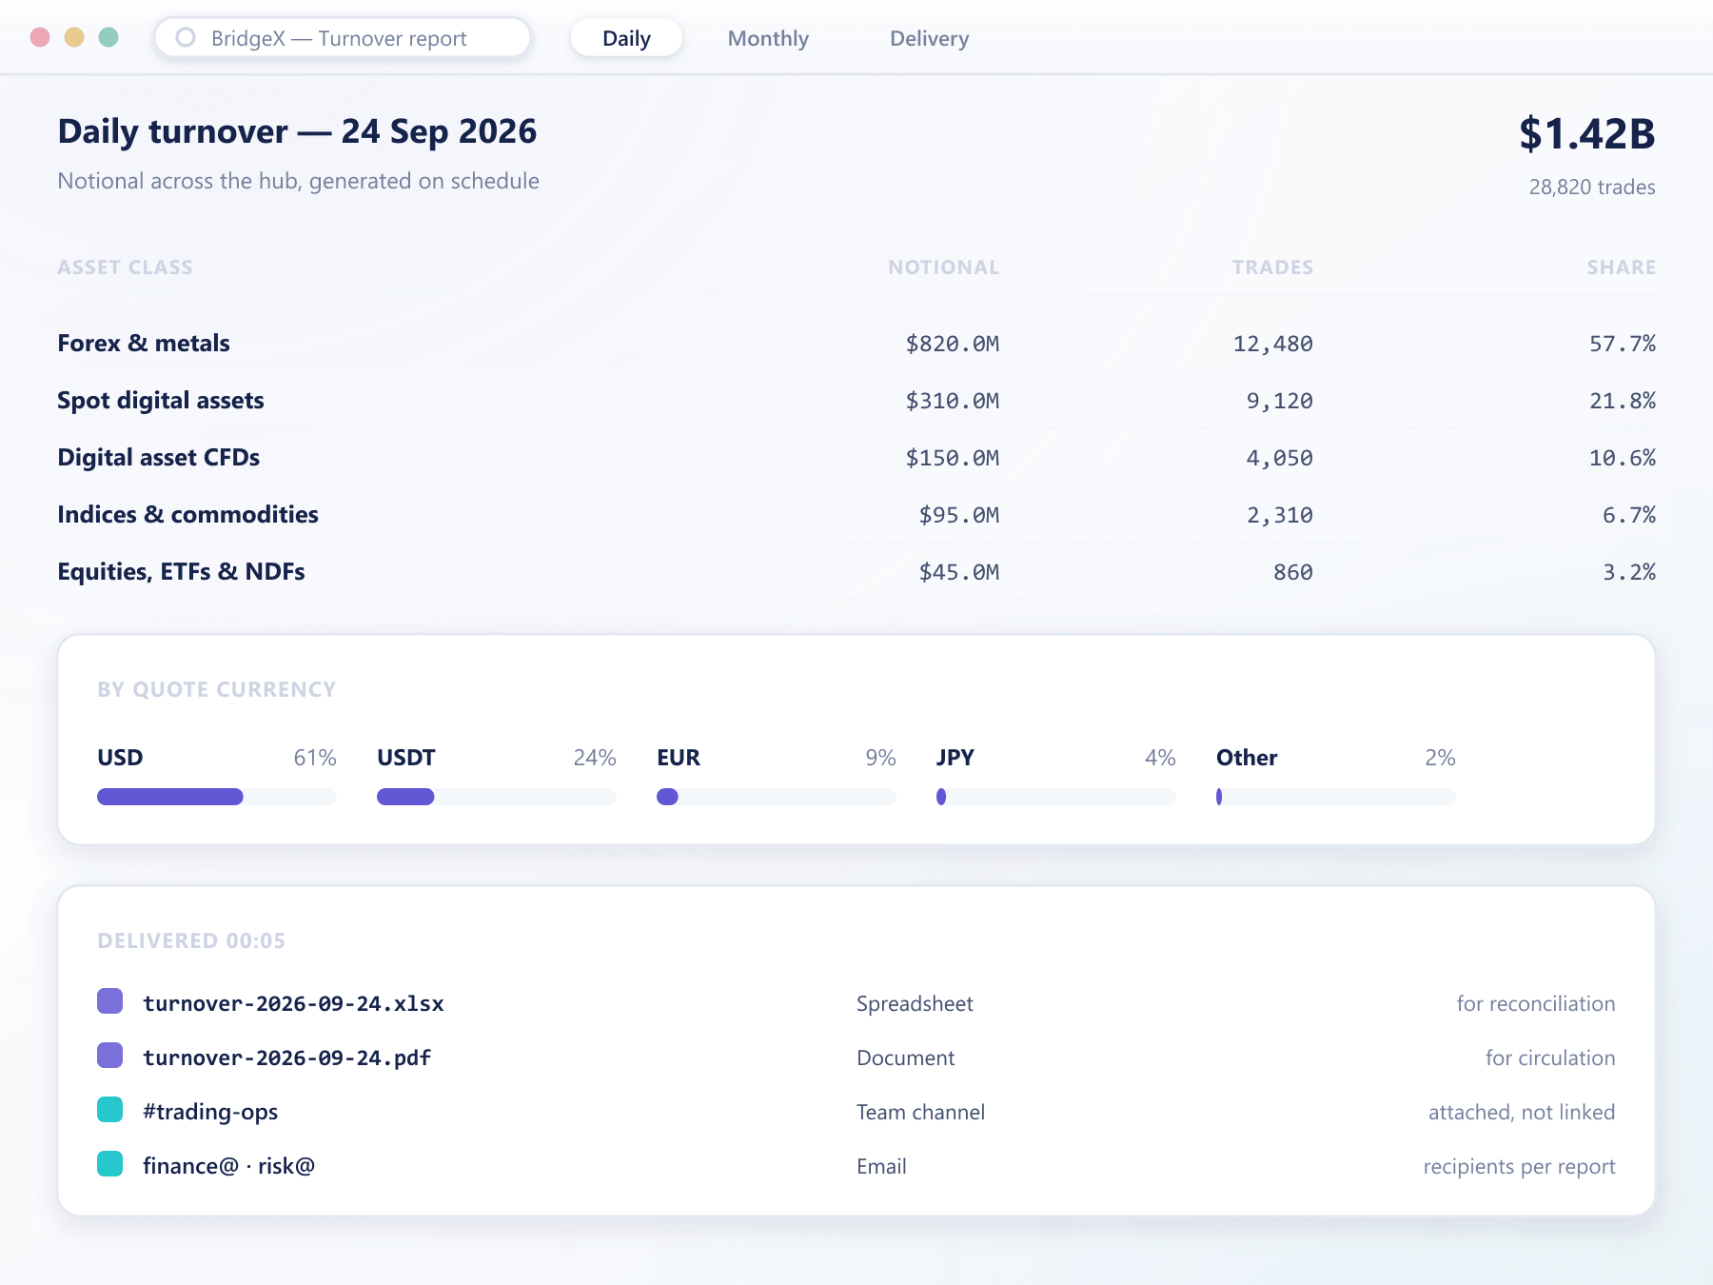Click the NOTIONAL column header

944,267
